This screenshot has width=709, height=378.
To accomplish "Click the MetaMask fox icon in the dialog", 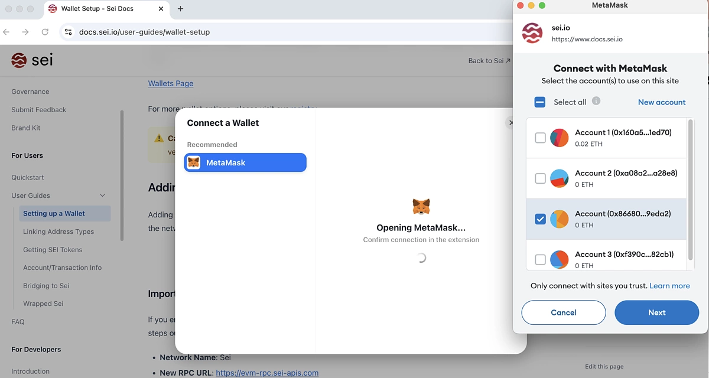I will (x=421, y=207).
